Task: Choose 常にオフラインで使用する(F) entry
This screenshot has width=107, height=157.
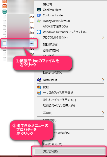Action: point(59,100)
